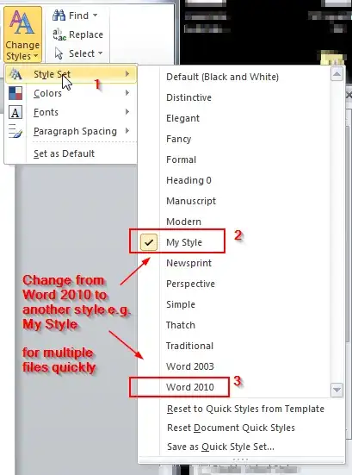This screenshot has width=352, height=475.
Task: Click the Replace button label
Action: pyautogui.click(x=86, y=34)
